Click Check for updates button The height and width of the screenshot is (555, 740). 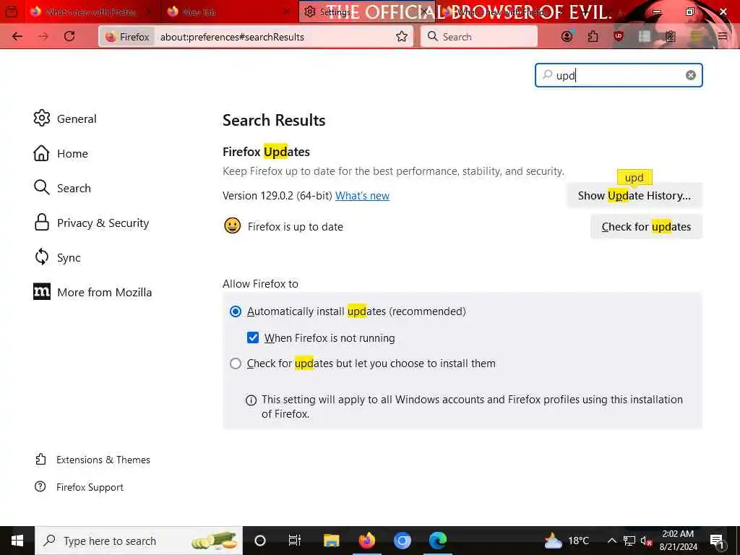(646, 226)
